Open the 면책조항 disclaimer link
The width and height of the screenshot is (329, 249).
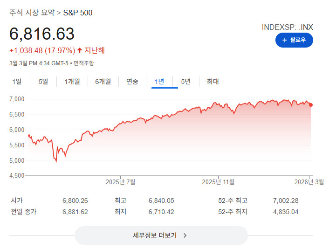(x=83, y=63)
